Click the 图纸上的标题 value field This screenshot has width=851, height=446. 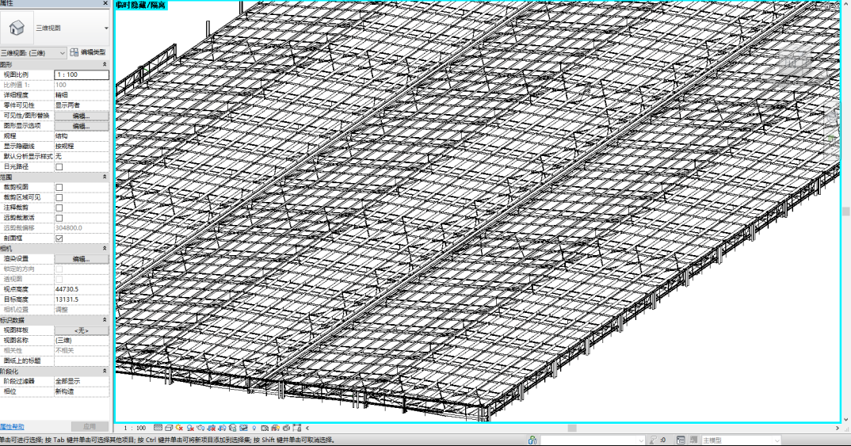click(82, 360)
